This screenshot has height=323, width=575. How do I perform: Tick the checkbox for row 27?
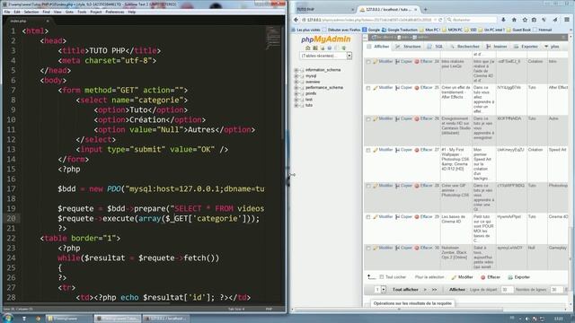point(368,151)
